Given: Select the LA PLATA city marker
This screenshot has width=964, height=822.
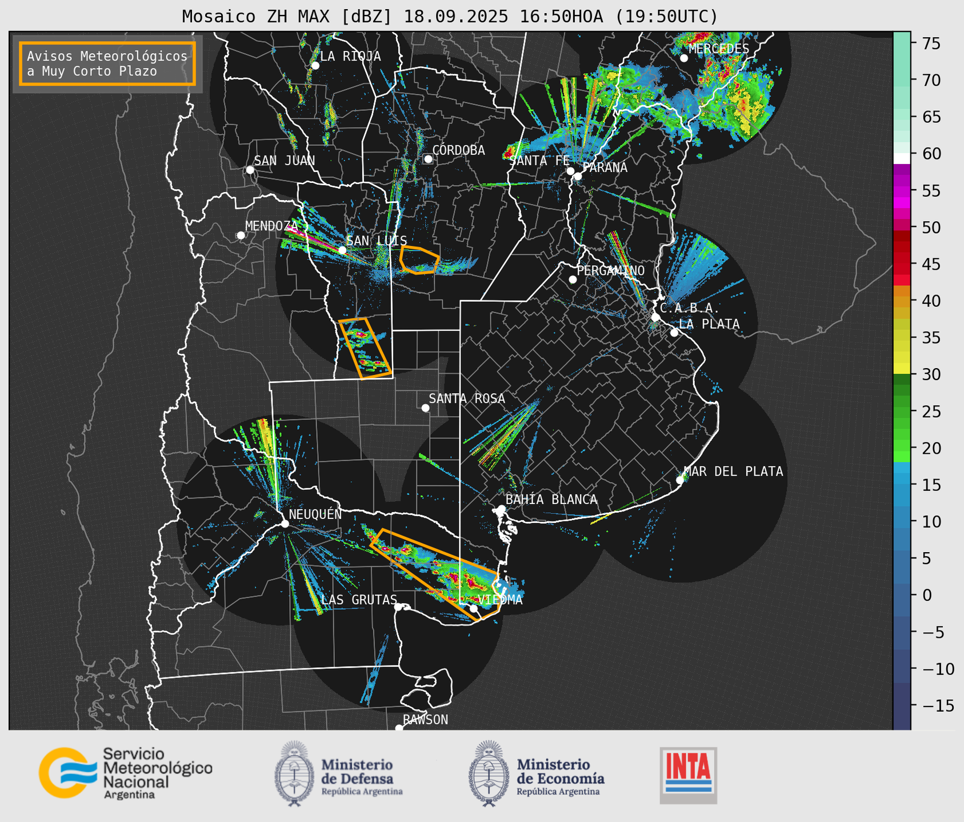Looking at the screenshot, I should pyautogui.click(x=674, y=333).
